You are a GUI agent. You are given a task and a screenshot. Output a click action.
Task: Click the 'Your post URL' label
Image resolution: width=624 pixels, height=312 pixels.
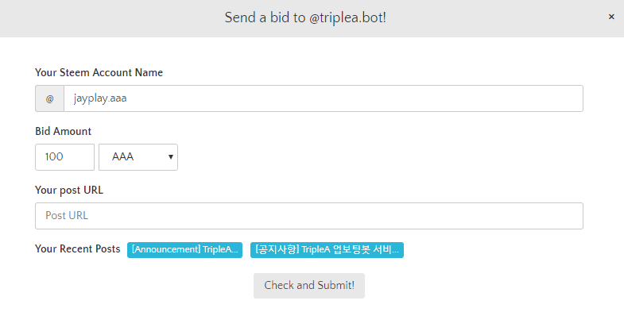69,191
